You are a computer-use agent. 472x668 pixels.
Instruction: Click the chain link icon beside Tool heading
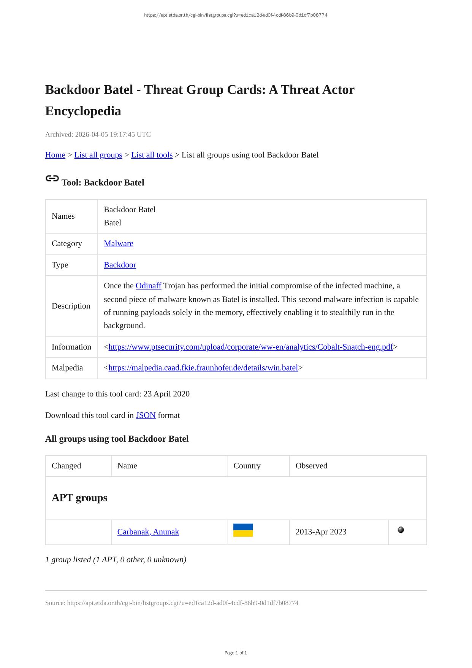coord(52,178)
